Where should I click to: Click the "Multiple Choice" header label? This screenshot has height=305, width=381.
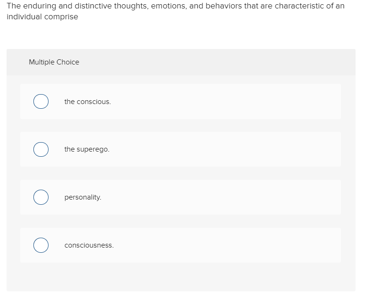54,62
